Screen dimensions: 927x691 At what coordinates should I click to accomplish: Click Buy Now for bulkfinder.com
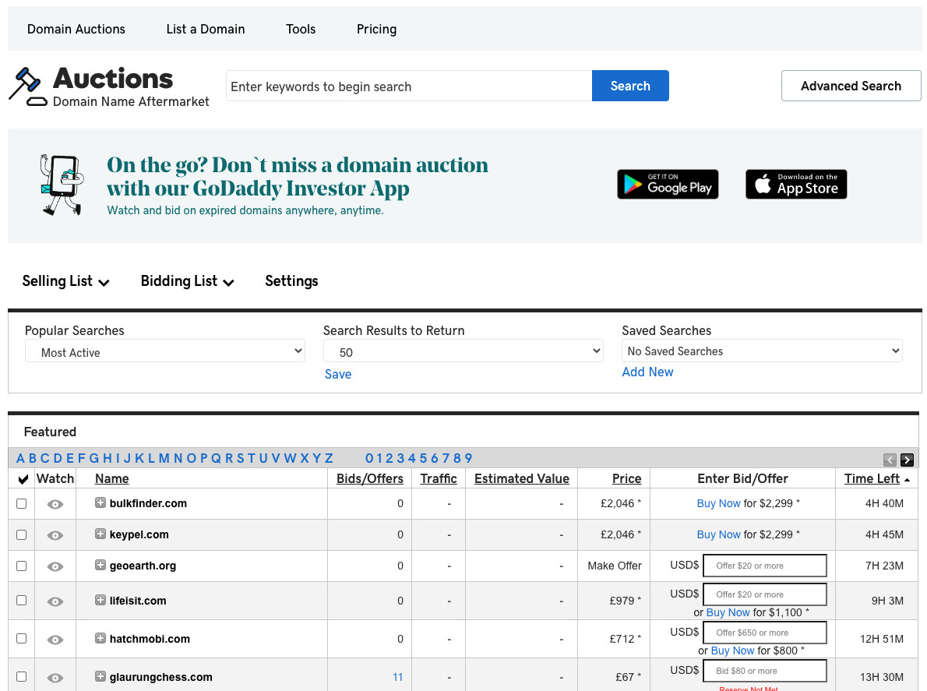718,503
